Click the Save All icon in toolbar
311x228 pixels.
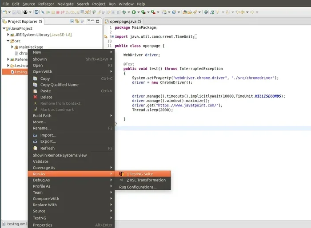click(x=19, y=12)
